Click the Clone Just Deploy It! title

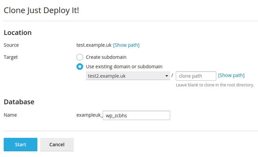point(41,10)
